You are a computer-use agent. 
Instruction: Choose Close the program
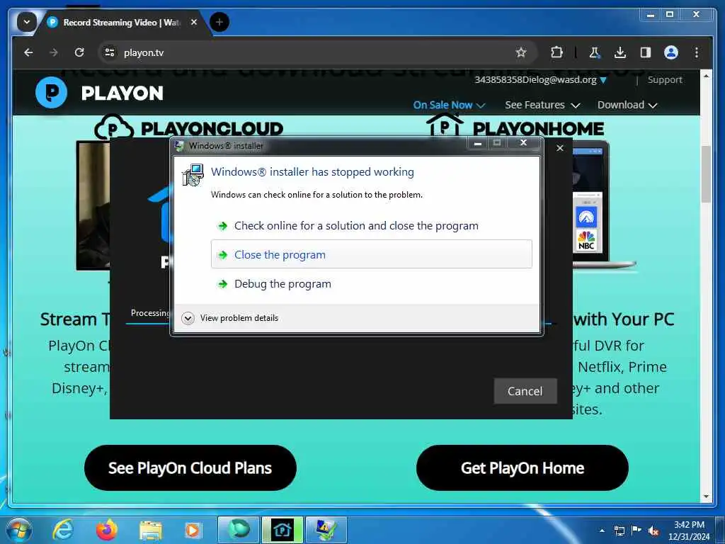coord(371,254)
